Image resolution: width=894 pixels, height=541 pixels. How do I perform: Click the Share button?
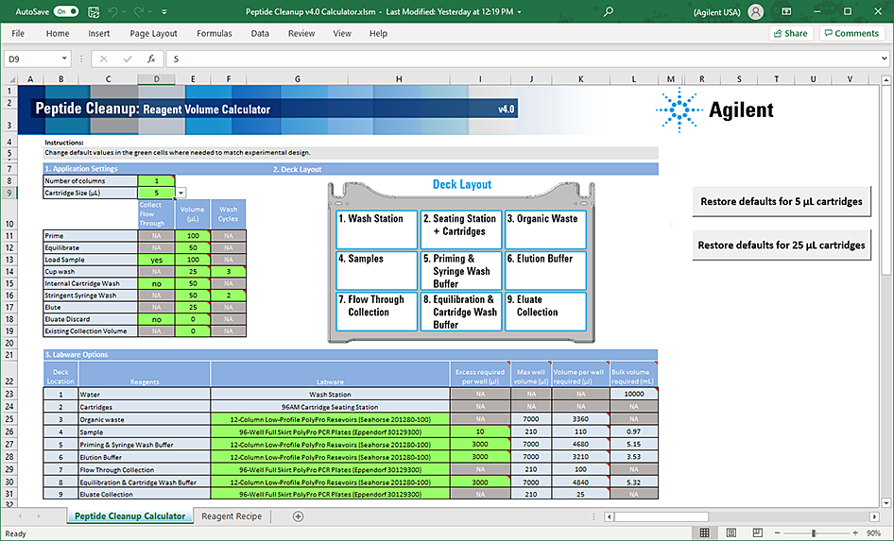coord(791,34)
